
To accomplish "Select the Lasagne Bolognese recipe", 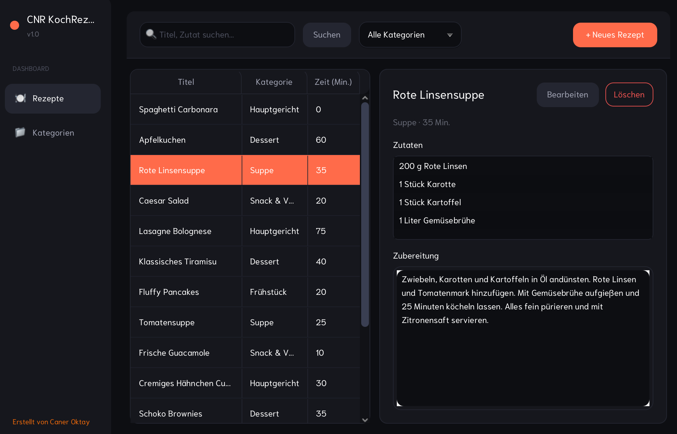I will pos(245,231).
